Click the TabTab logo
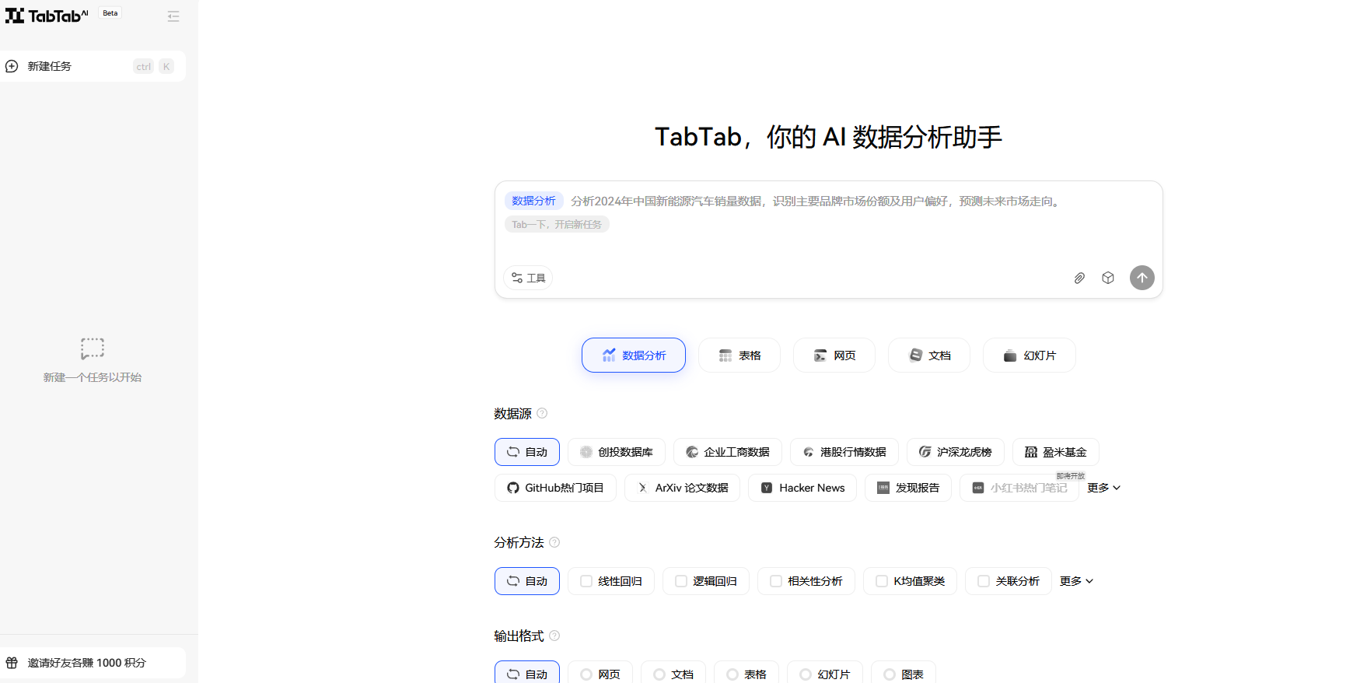1367x683 pixels. coord(47,16)
